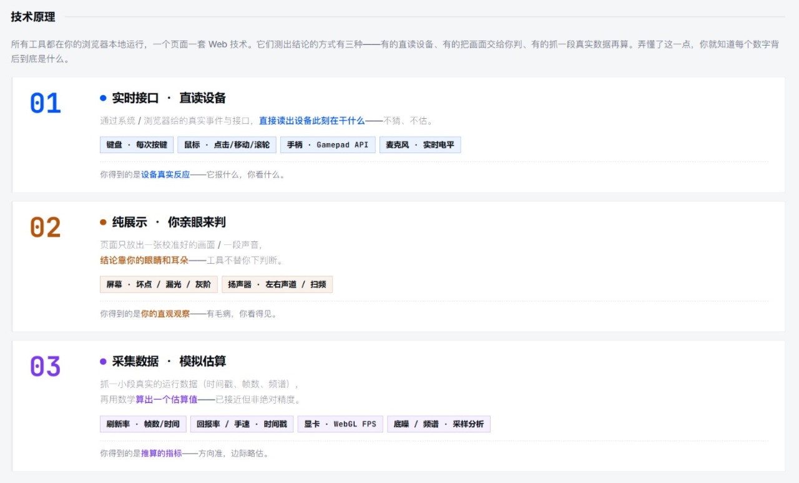Click the text 方向准，边际略估

[234, 454]
